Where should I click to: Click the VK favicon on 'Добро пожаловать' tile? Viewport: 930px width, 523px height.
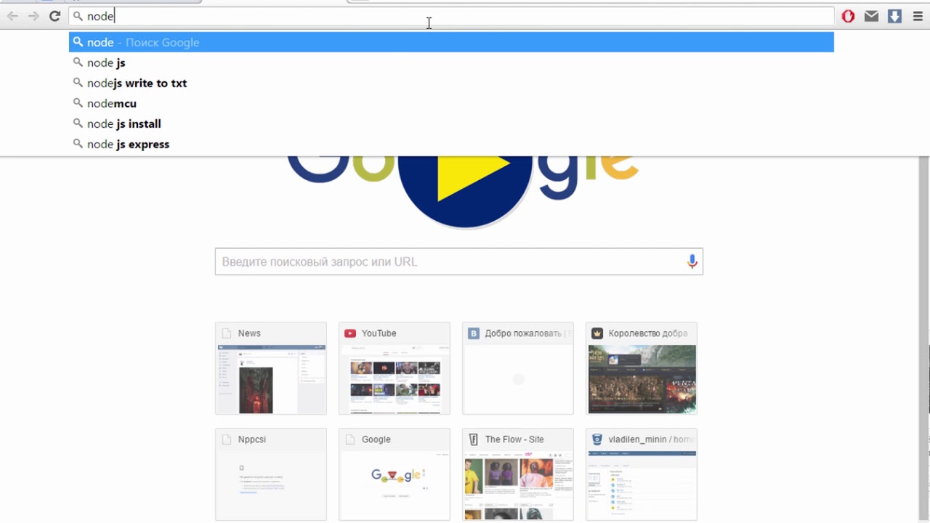[x=474, y=333]
